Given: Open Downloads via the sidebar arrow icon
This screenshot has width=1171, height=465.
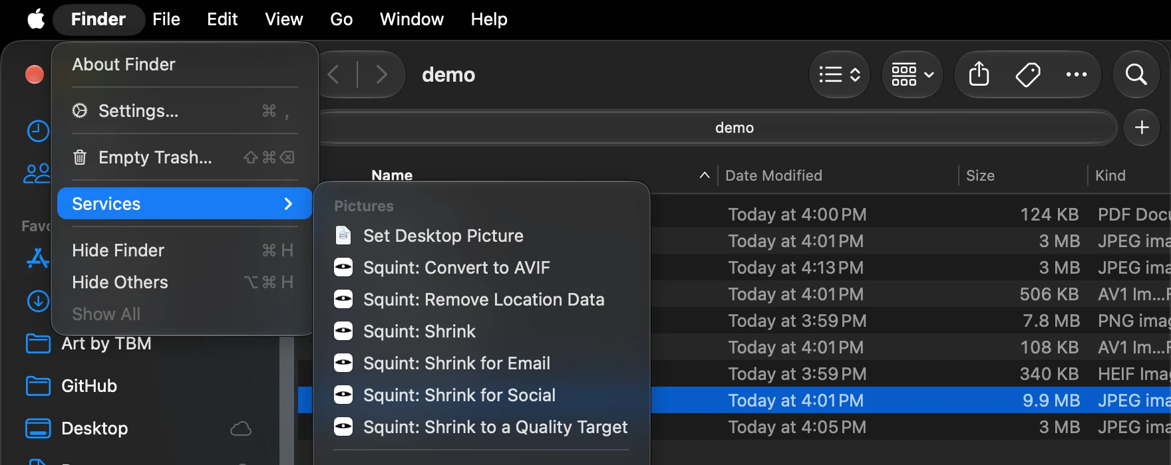Looking at the screenshot, I should (x=38, y=301).
